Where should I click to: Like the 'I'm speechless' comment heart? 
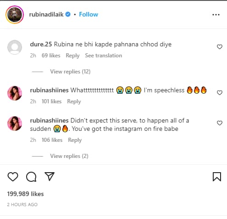pyautogui.click(x=220, y=93)
